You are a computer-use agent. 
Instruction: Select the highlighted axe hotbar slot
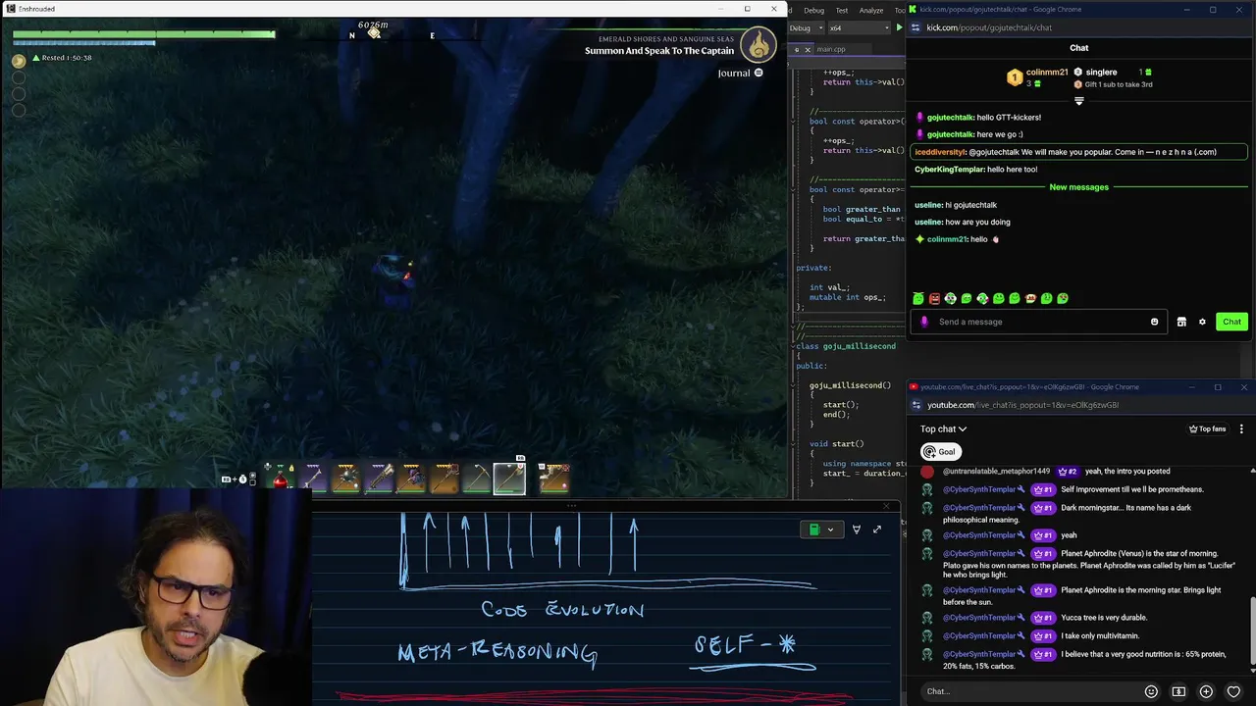tap(509, 478)
